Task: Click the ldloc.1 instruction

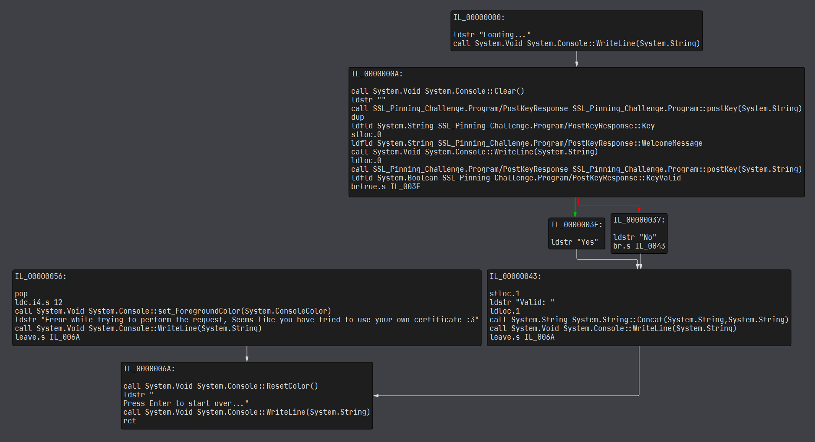Action: (x=505, y=311)
